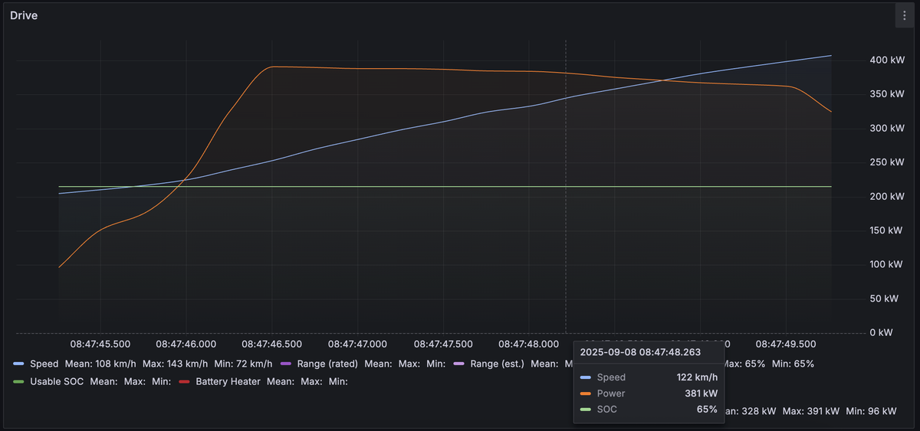This screenshot has width=920, height=431.
Task: Click the Power row in the tooltip
Action: click(649, 393)
